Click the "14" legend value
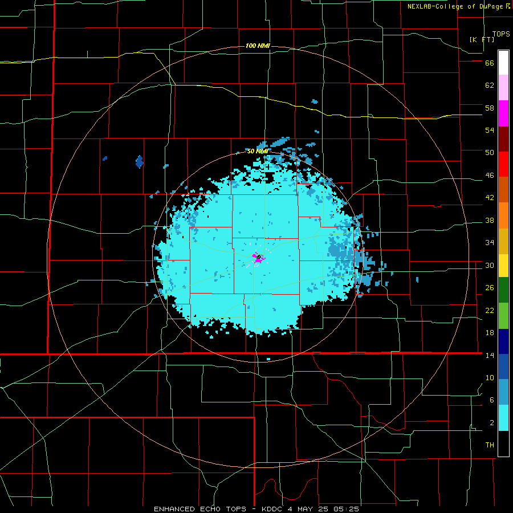Screen dimensions: 513x513 490,355
